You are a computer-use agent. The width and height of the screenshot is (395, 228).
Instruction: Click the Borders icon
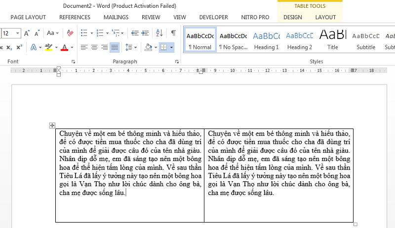coord(164,47)
